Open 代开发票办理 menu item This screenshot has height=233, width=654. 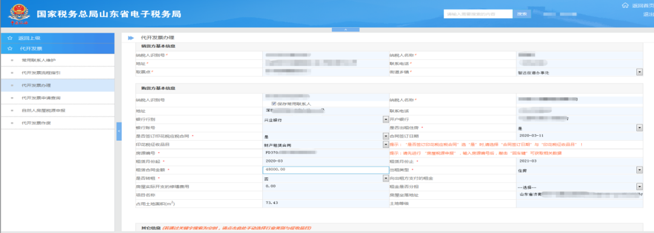57,85
